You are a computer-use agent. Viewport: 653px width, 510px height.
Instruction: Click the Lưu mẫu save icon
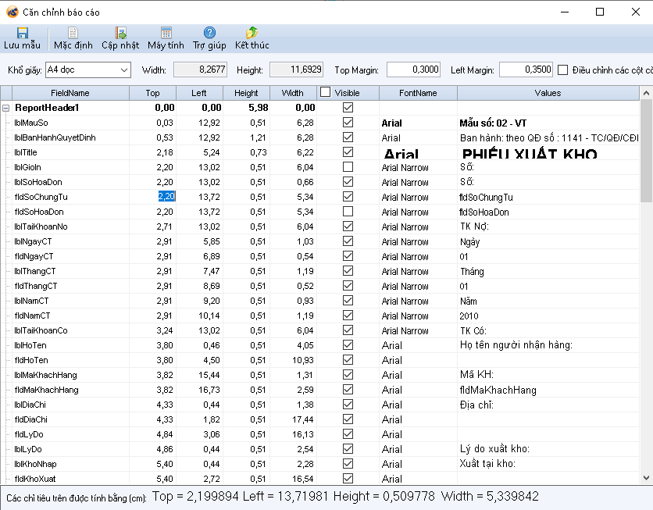[x=23, y=33]
